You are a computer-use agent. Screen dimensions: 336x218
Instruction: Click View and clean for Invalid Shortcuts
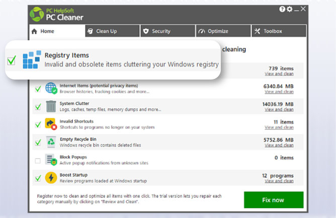pos(279,127)
